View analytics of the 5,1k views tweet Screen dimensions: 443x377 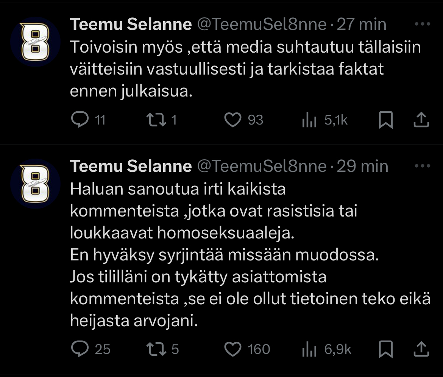309,120
